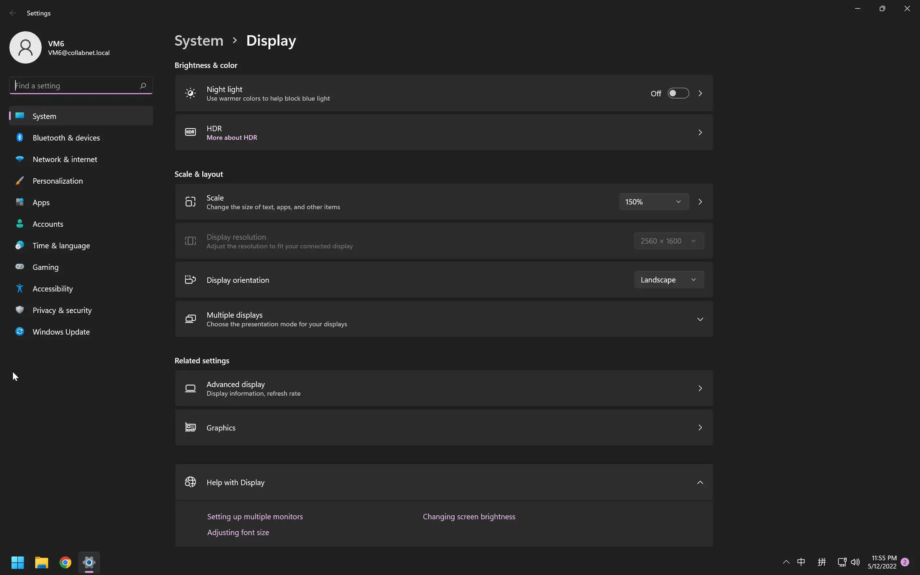Click the Personalization paintbrush icon
This screenshot has width=920, height=575.
tap(20, 181)
